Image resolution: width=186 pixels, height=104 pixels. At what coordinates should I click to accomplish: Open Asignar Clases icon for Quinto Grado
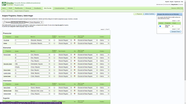[54, 76]
